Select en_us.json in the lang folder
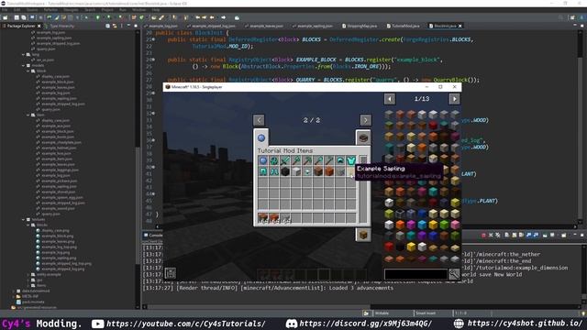 43,60
